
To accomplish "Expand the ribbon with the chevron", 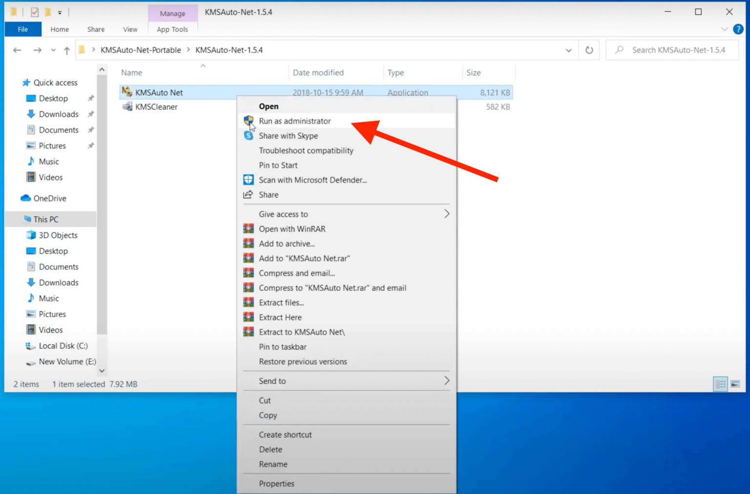I will 724,29.
